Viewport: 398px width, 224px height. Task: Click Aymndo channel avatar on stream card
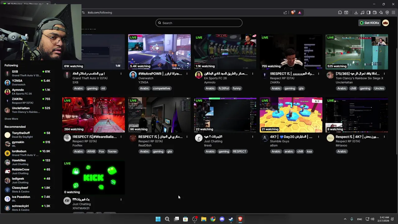tap(199, 75)
